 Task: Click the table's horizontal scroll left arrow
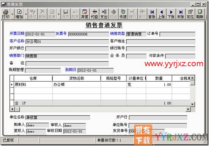coord(12,109)
